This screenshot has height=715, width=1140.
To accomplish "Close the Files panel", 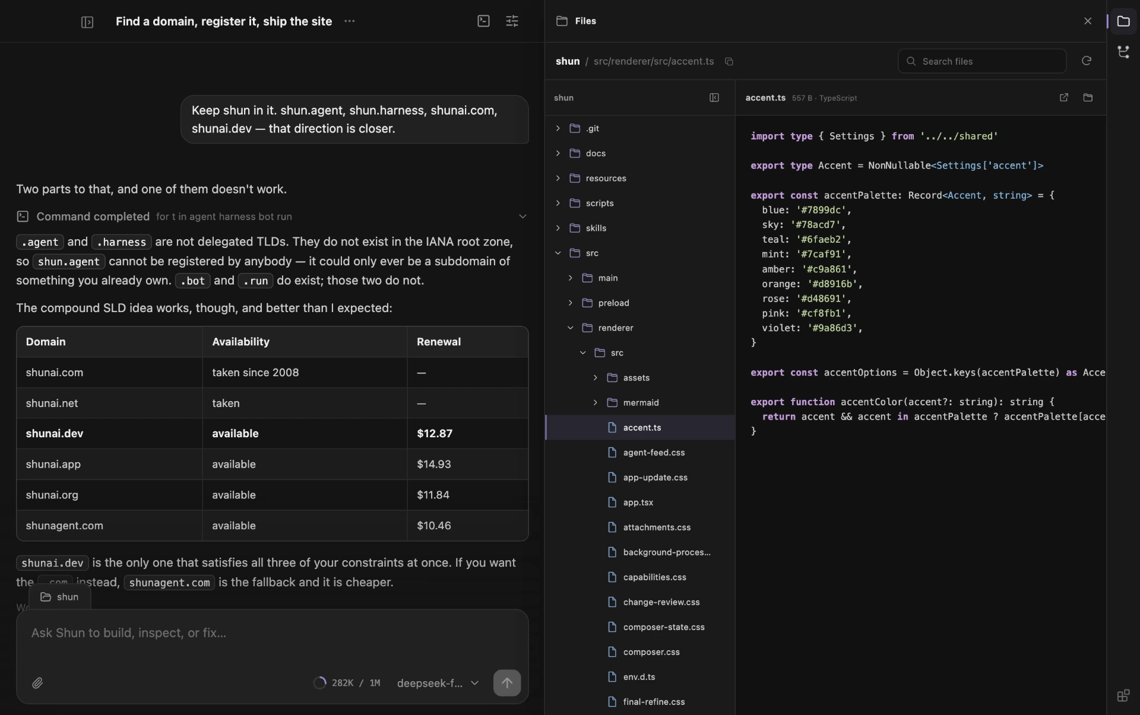I will point(1087,21).
